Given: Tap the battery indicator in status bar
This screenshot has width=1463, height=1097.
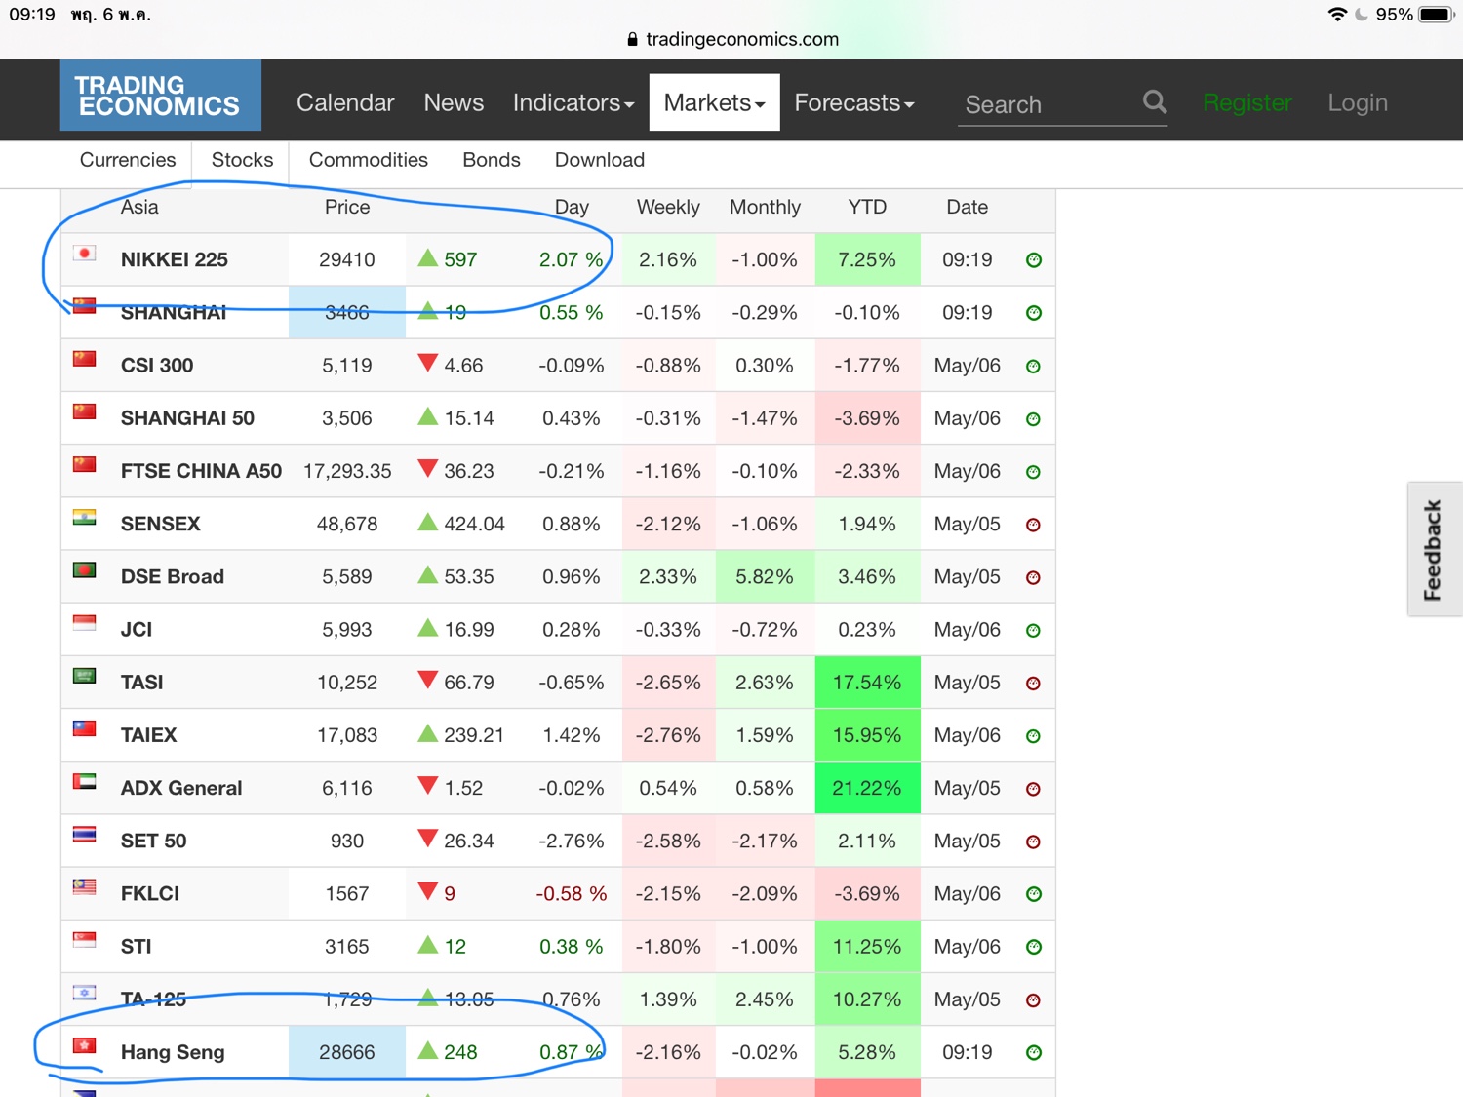Looking at the screenshot, I should coord(1436,15).
